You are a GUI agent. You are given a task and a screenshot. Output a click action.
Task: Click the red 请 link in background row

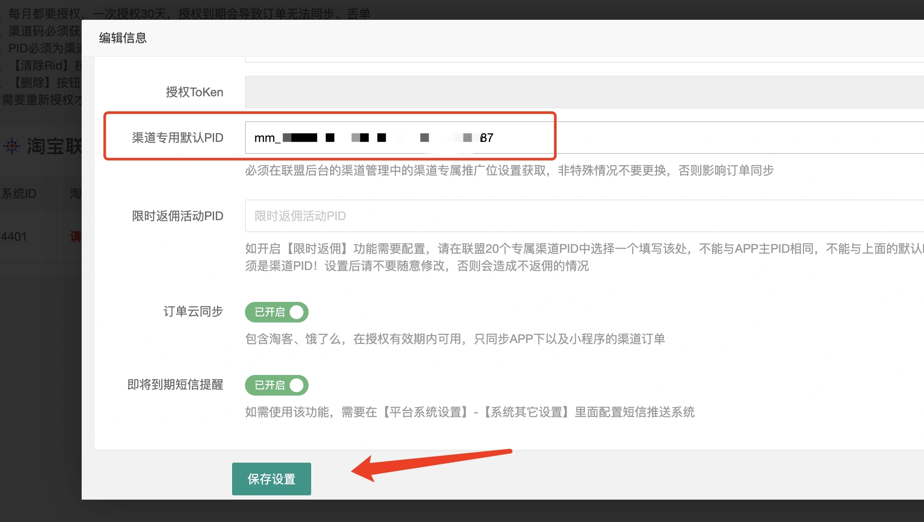pyautogui.click(x=76, y=236)
